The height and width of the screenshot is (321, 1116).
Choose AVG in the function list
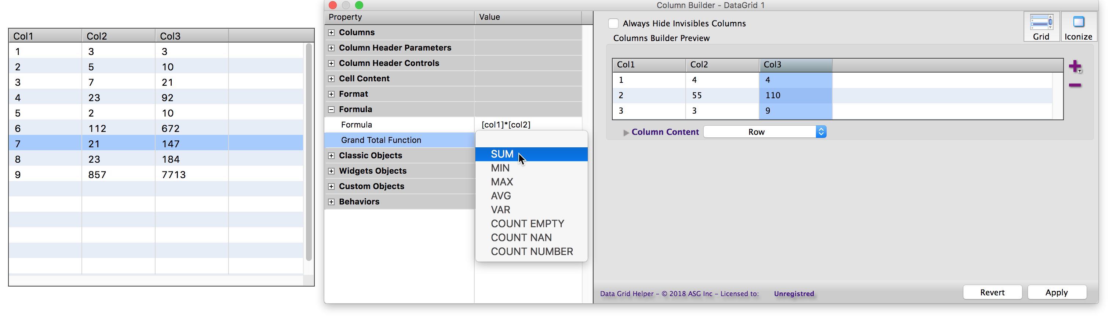pos(500,196)
